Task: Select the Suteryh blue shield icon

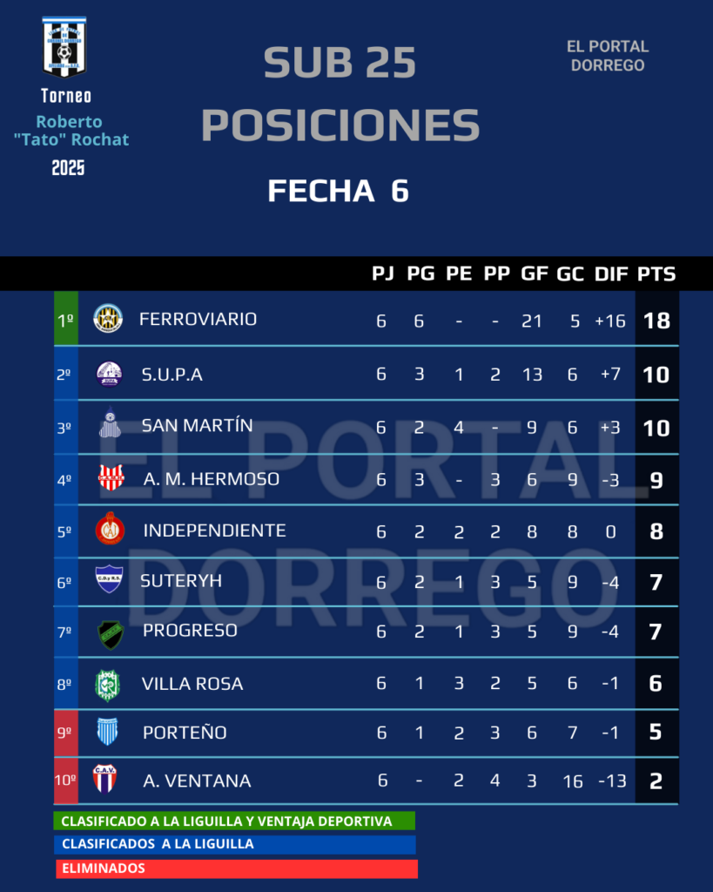Action: [x=109, y=579]
